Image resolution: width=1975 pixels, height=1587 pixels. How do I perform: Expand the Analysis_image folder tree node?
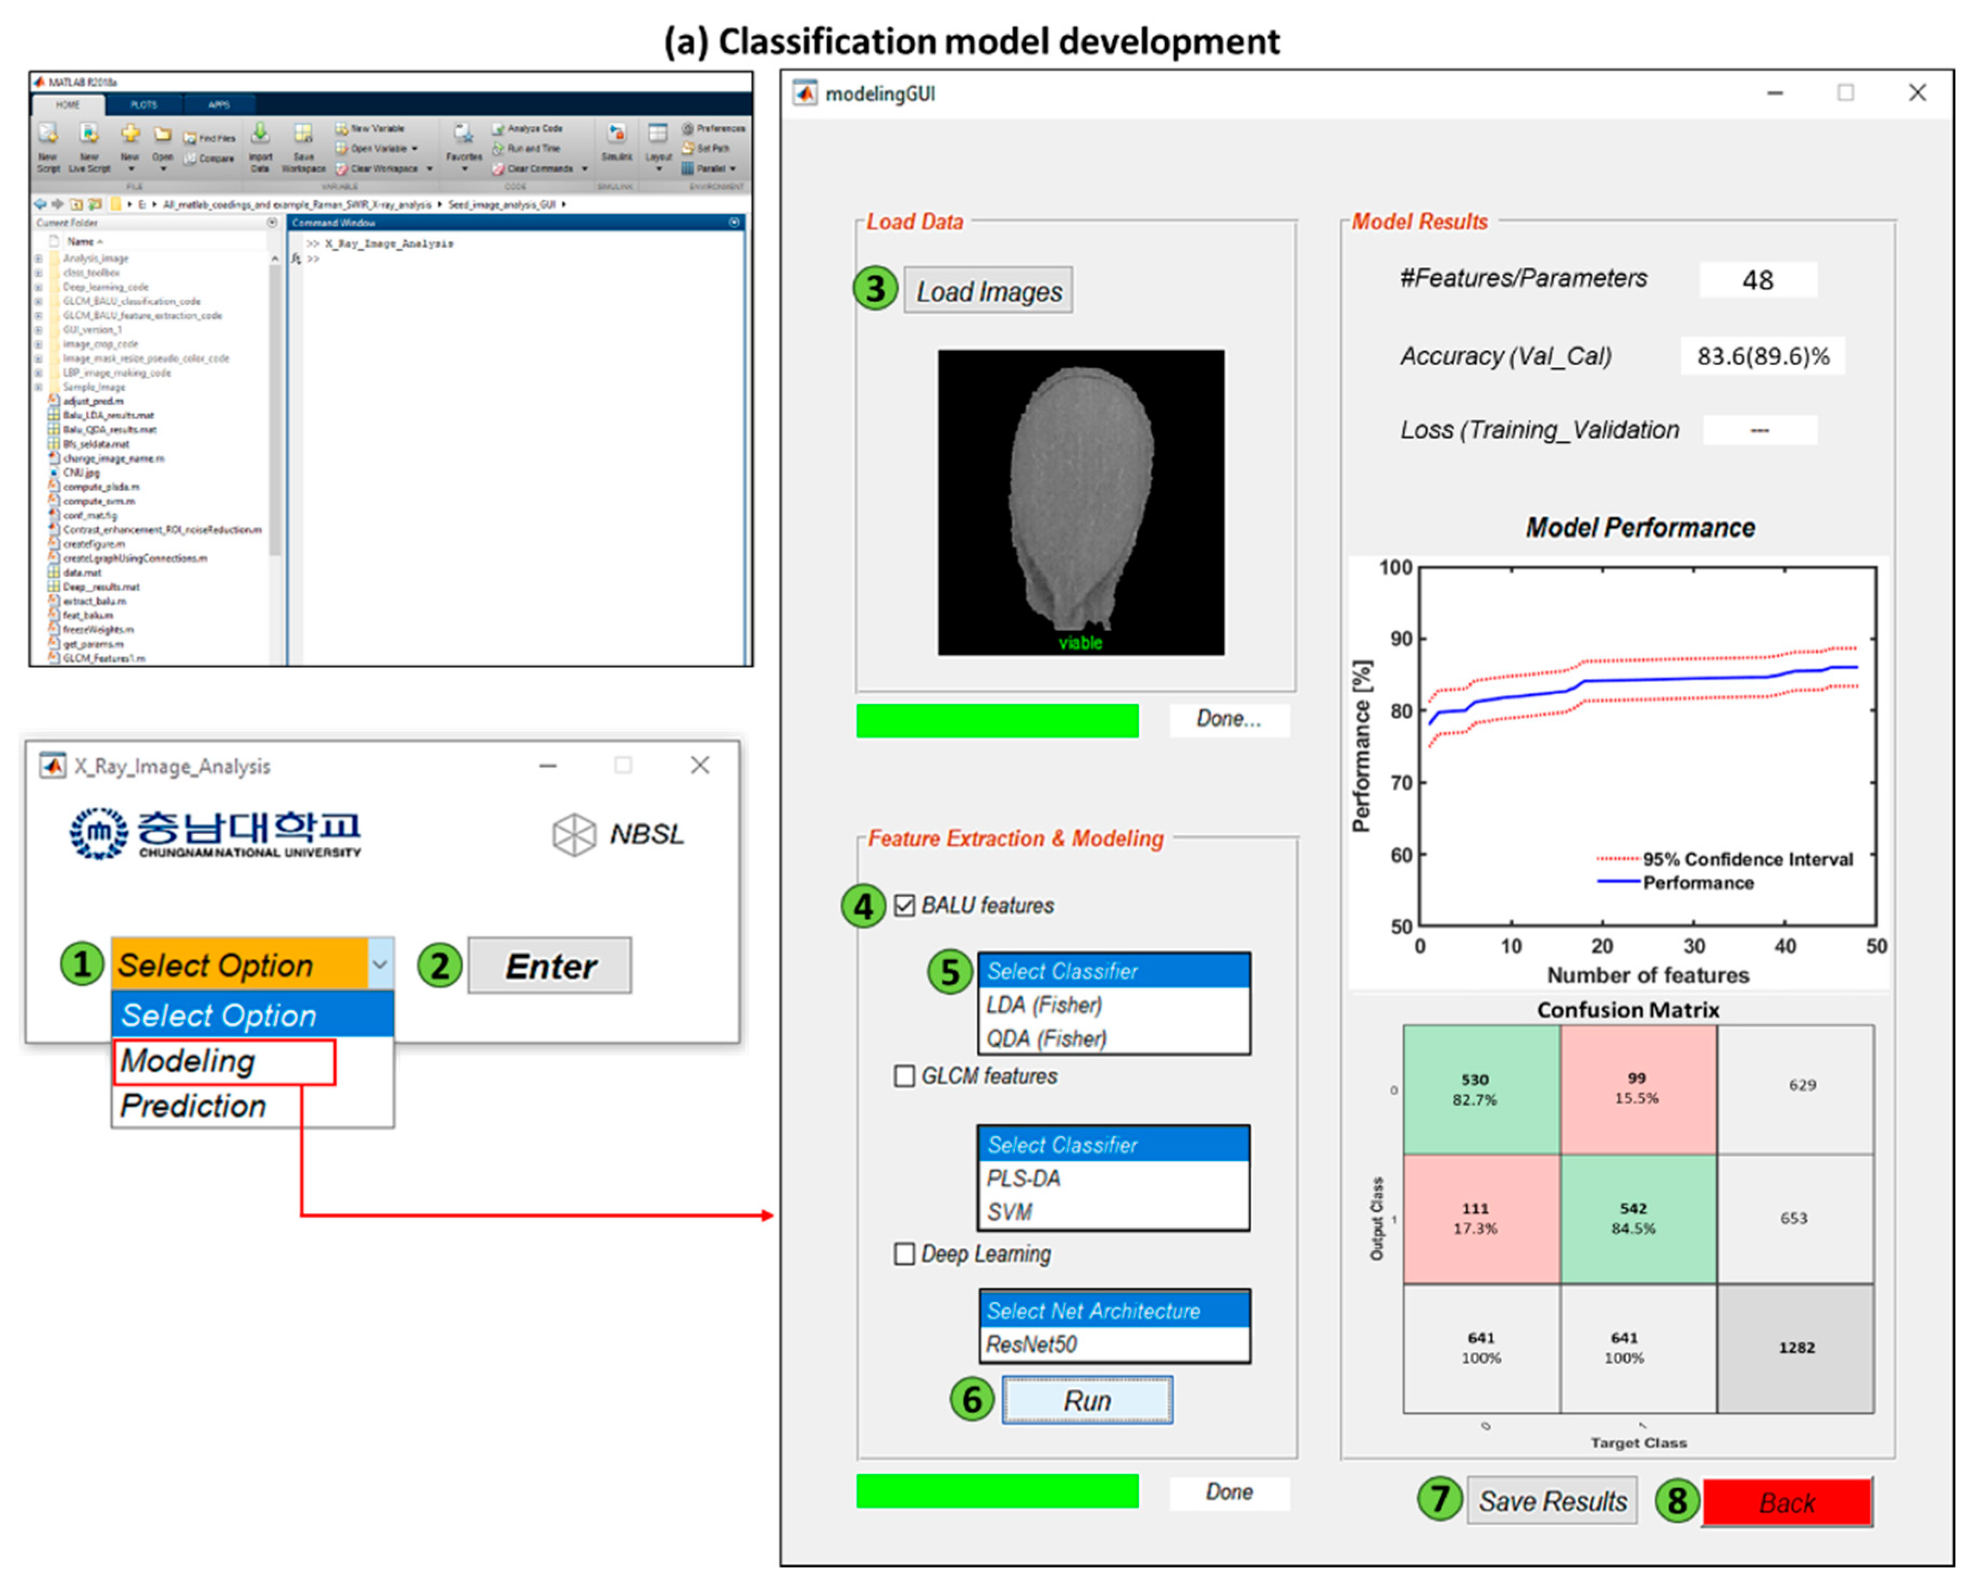point(39,259)
